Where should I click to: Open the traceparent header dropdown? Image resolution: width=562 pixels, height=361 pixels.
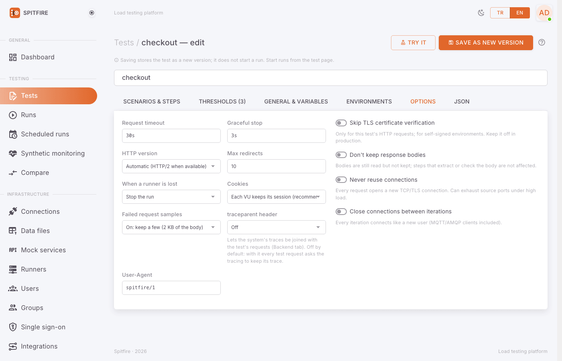pyautogui.click(x=277, y=227)
